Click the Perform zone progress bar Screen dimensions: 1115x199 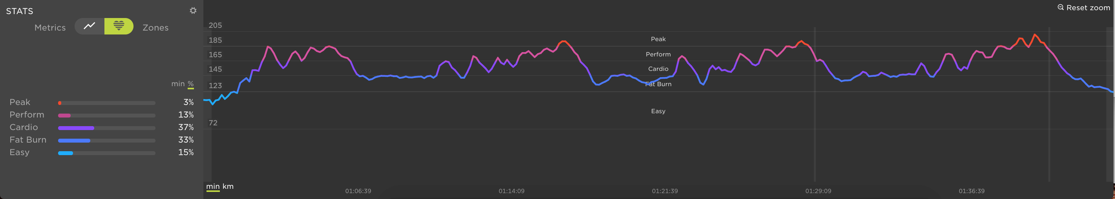pyautogui.click(x=106, y=116)
